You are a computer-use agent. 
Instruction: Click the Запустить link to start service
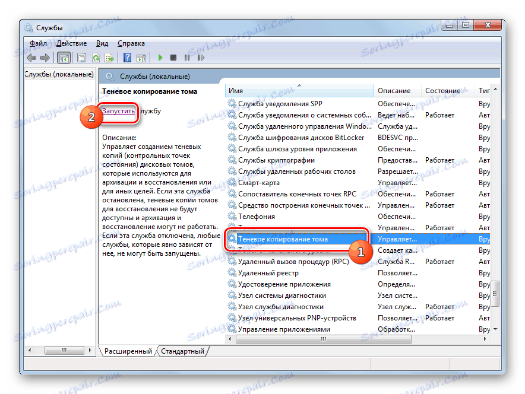pyautogui.click(x=119, y=111)
